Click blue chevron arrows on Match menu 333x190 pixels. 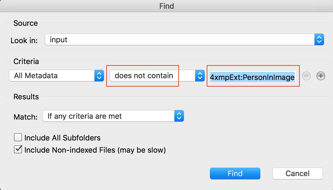coord(179,116)
